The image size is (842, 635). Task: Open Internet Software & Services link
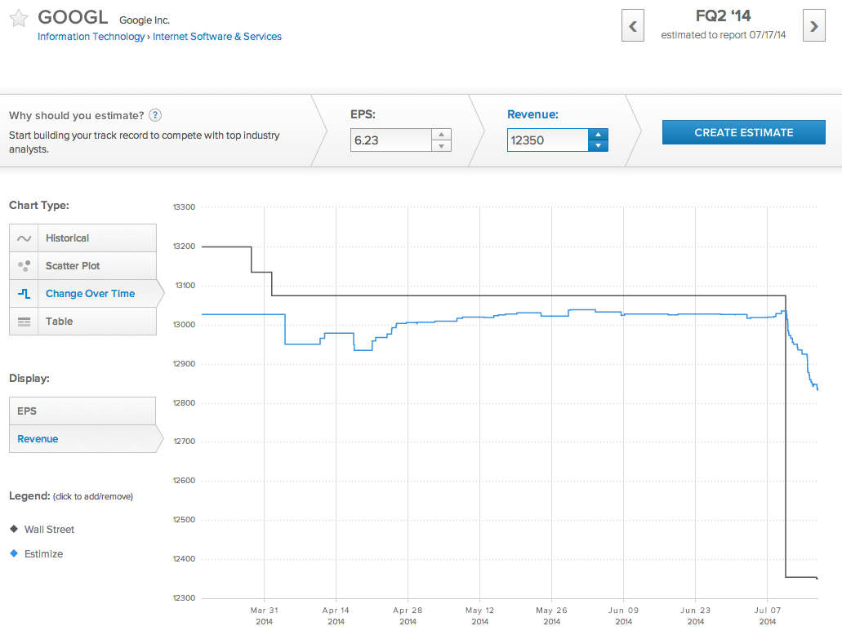(x=217, y=37)
